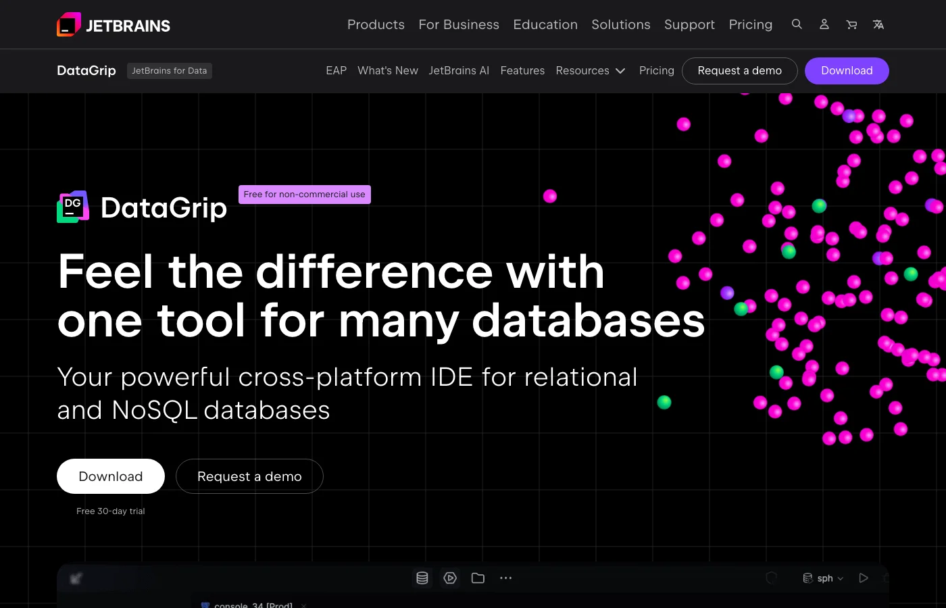Click the purple Download button
The width and height of the screenshot is (946, 608).
click(x=847, y=71)
